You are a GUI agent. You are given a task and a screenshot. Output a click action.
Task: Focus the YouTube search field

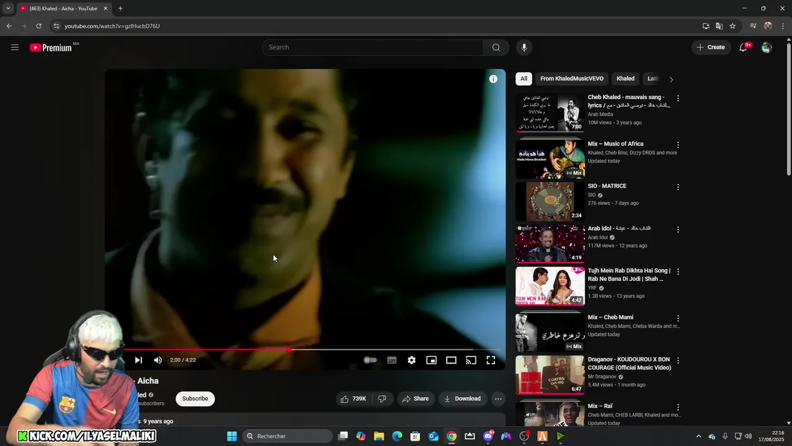coord(373,48)
